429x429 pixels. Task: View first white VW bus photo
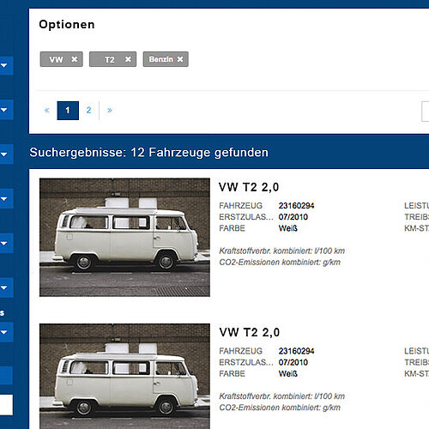[124, 238]
